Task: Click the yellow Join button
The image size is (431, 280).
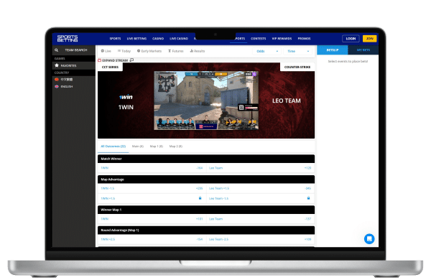Action: tap(370, 39)
